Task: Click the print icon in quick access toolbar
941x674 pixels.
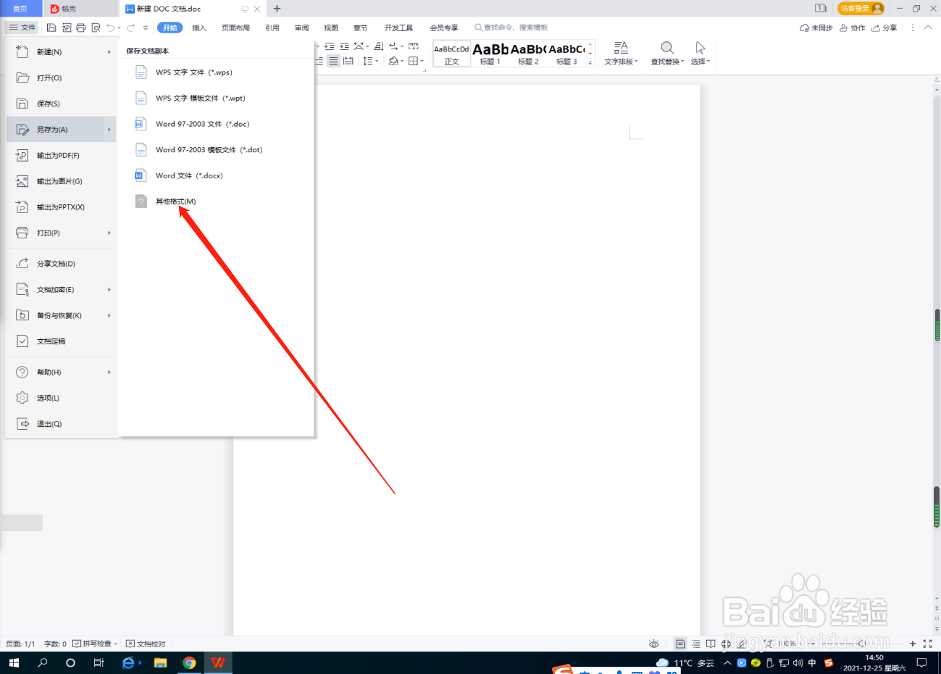Action: (x=80, y=28)
